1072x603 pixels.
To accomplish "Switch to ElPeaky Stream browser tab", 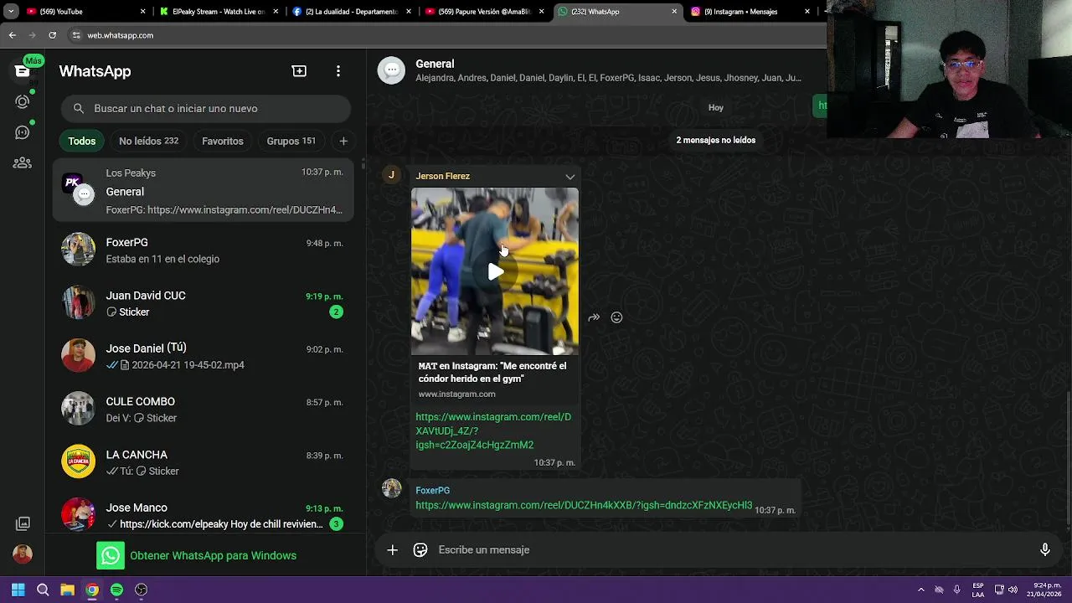I will (218, 12).
